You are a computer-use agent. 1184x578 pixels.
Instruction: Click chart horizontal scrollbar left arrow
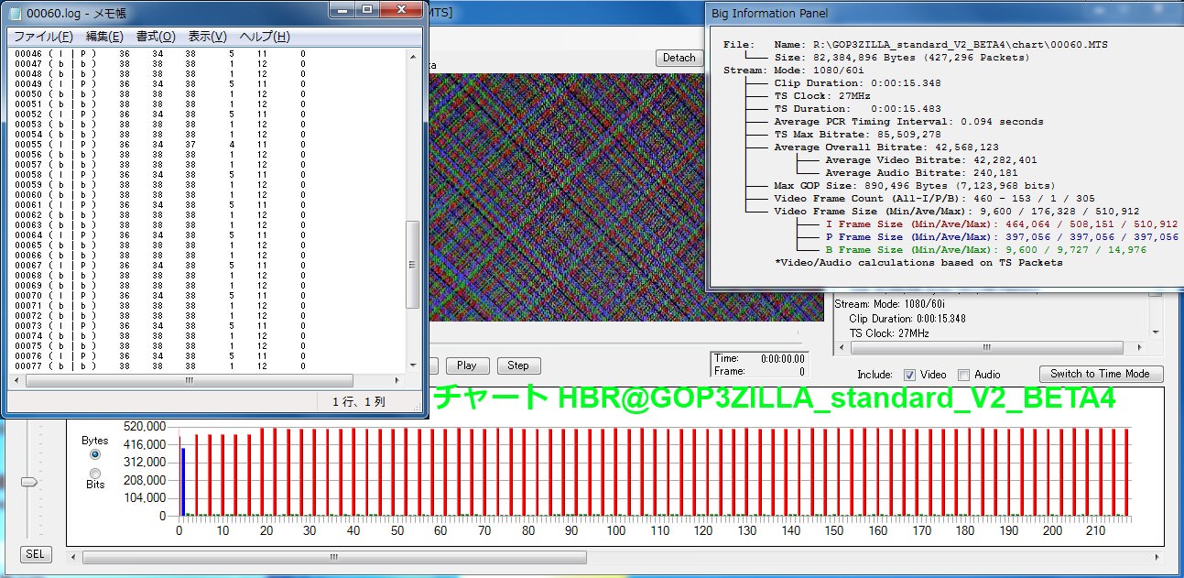click(x=73, y=556)
